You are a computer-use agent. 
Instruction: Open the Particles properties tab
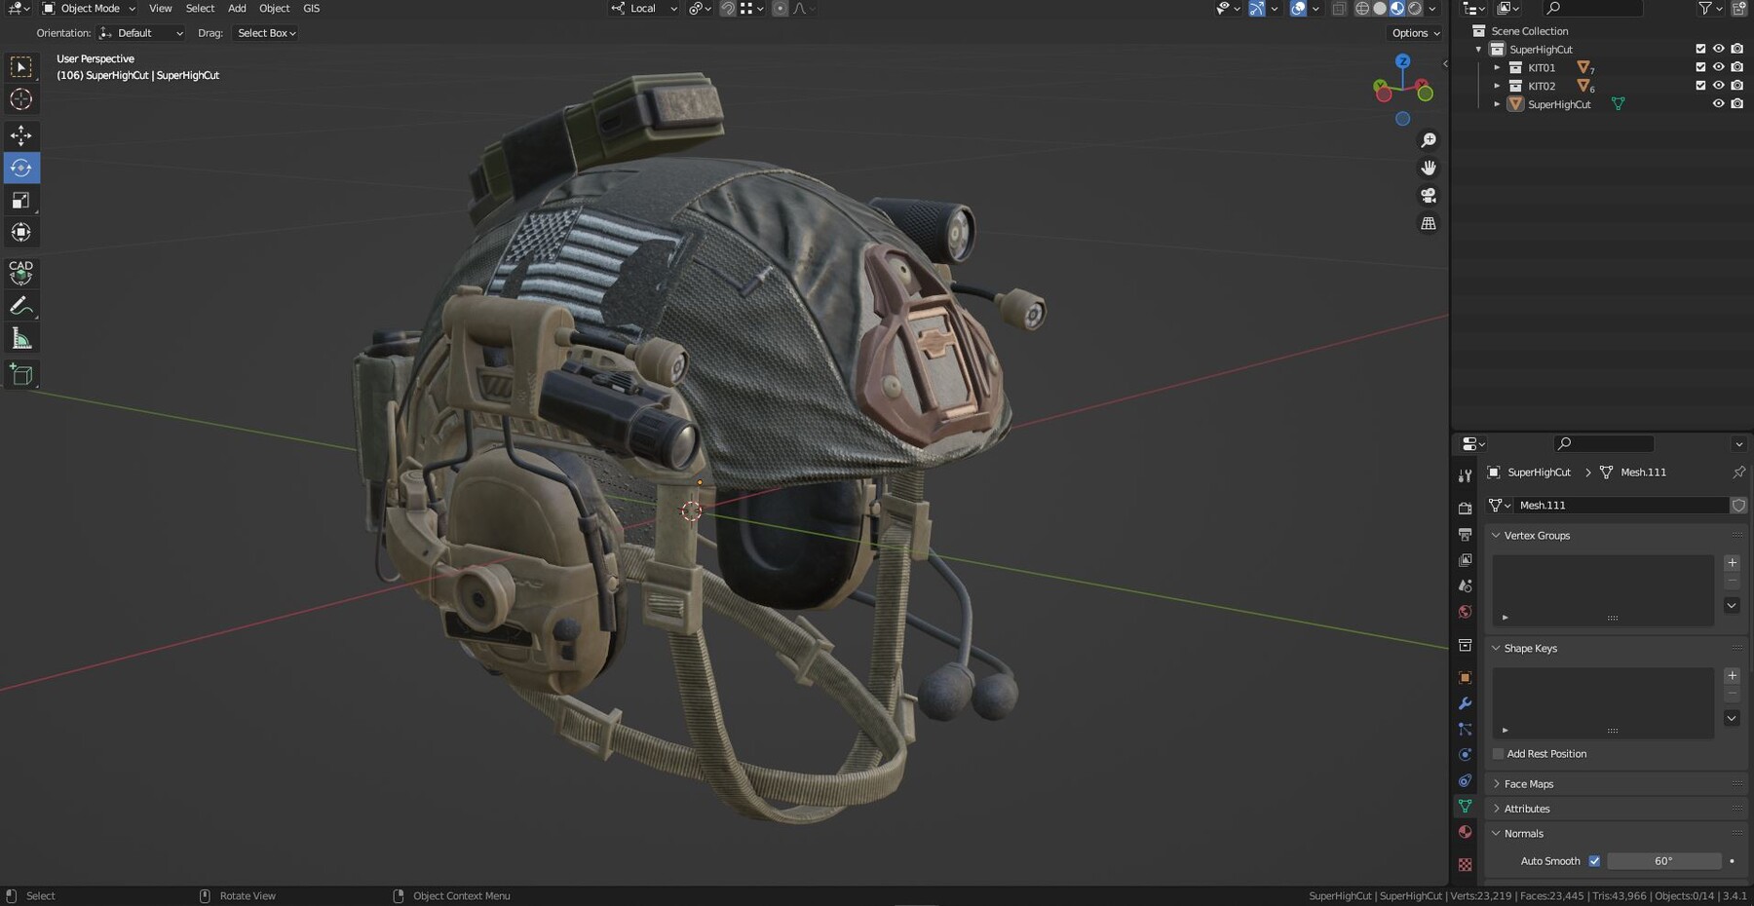pyautogui.click(x=1465, y=729)
